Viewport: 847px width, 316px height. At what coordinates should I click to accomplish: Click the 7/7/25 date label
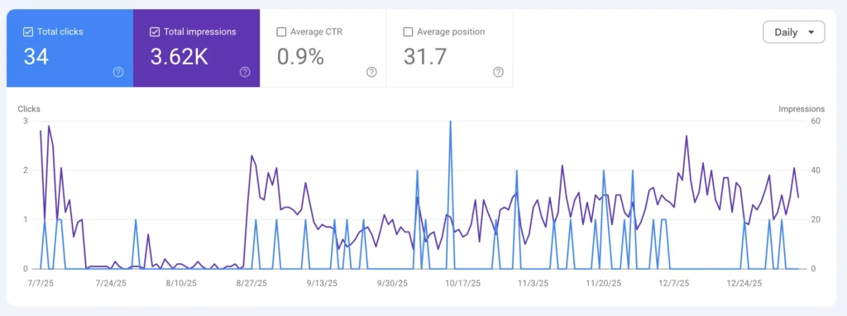click(x=41, y=283)
